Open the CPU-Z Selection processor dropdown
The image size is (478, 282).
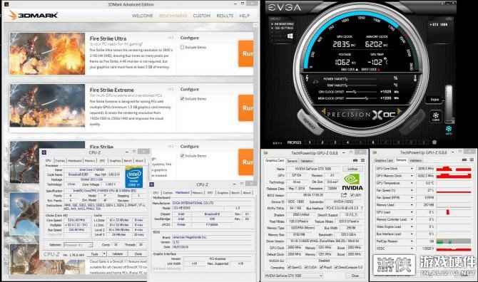pyautogui.click(x=78, y=244)
